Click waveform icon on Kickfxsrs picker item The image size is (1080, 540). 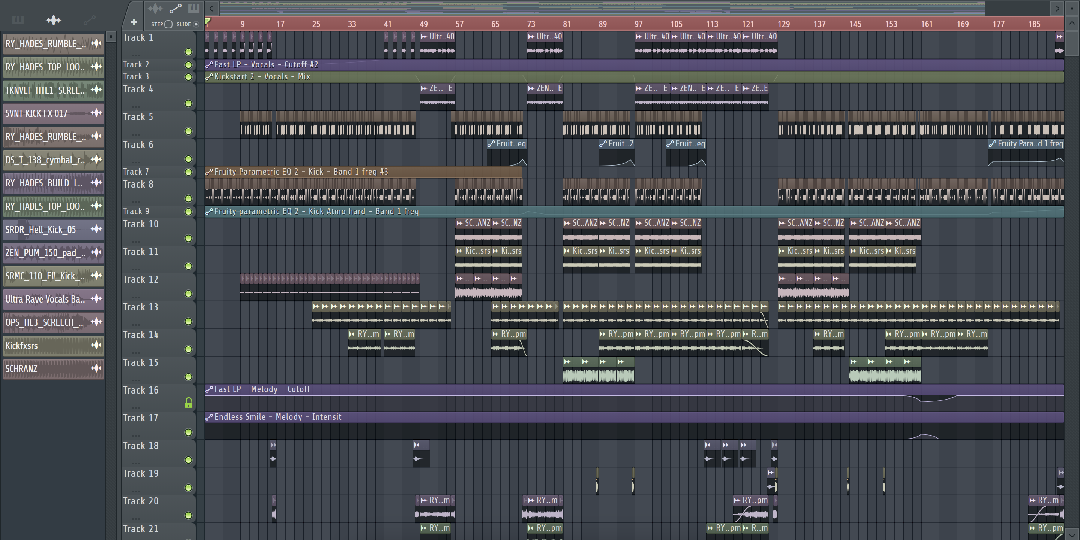coord(96,345)
